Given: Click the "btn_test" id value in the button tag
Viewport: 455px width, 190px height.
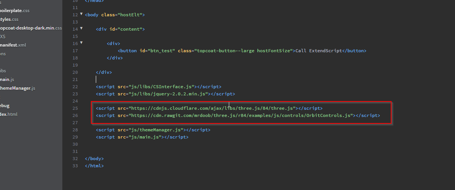Looking at the screenshot, I should (x=161, y=51).
